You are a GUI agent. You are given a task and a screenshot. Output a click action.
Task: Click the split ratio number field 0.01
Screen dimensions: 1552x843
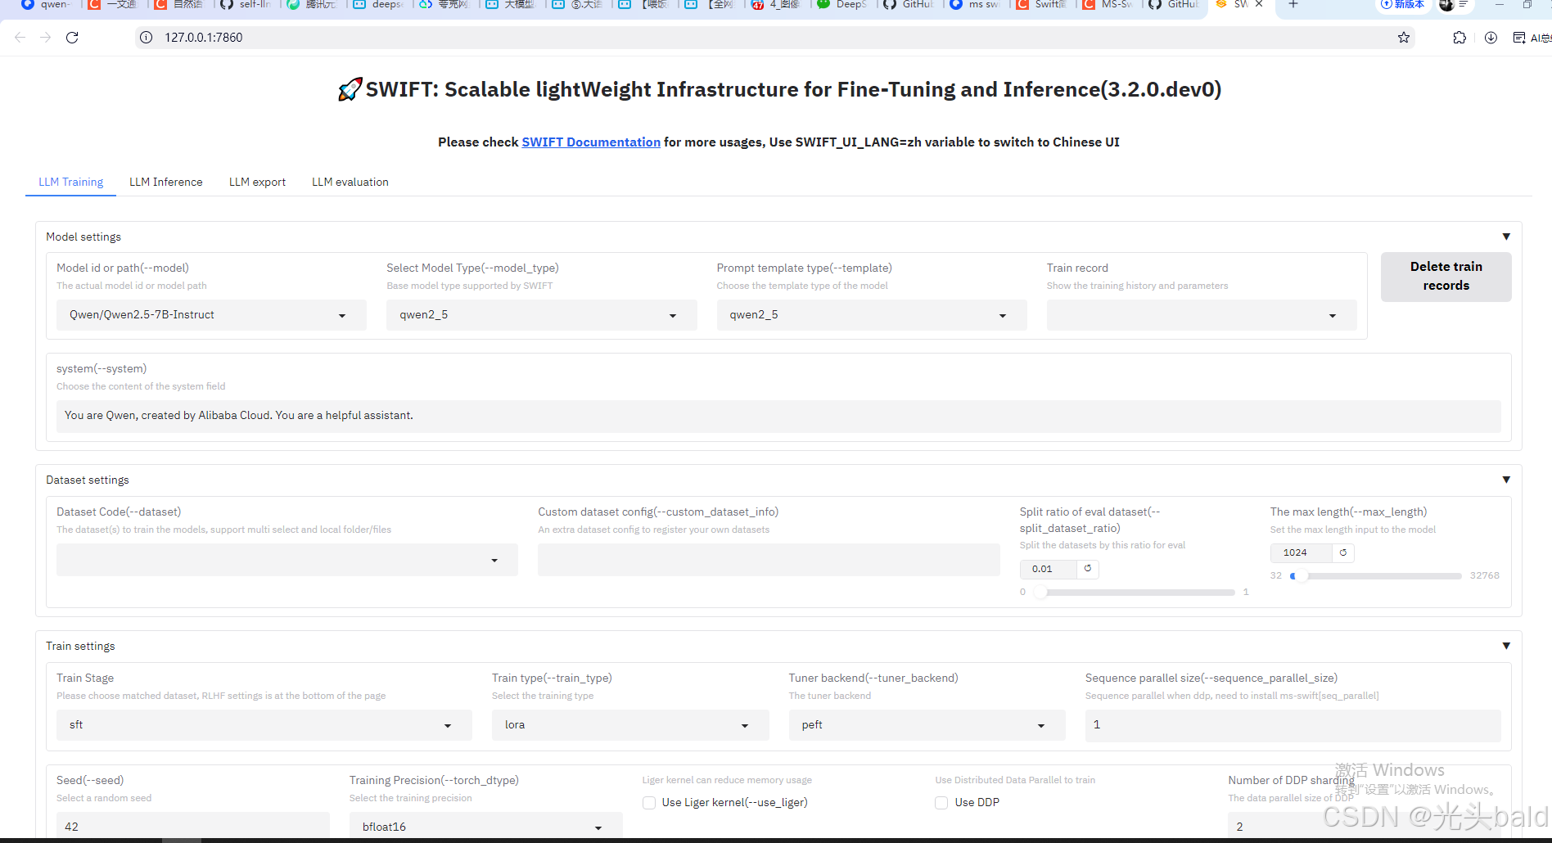pyautogui.click(x=1049, y=569)
